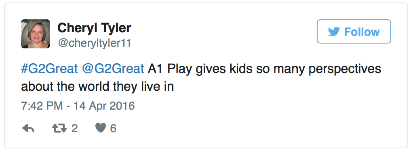Viewport: 413px width, 154px height.
Task: Open the @G2Great mention link
Action: pos(113,69)
